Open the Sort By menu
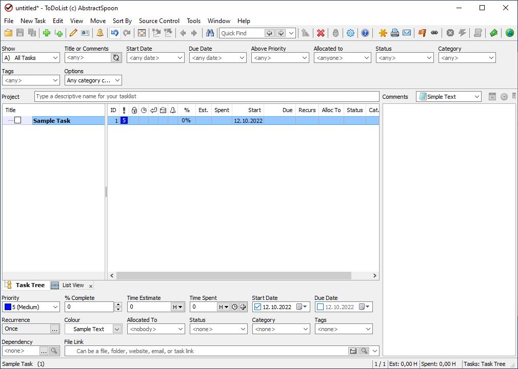Viewport: 518px width, 369px height. (x=122, y=21)
